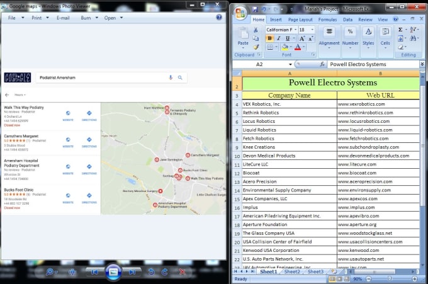Click the Clear eraser icon in Editing
428x284 pixels.
[400, 47]
